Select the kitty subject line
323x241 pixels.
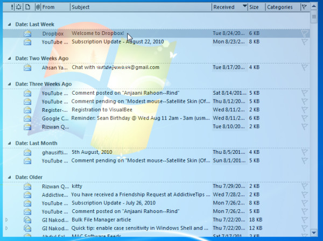coord(77,186)
